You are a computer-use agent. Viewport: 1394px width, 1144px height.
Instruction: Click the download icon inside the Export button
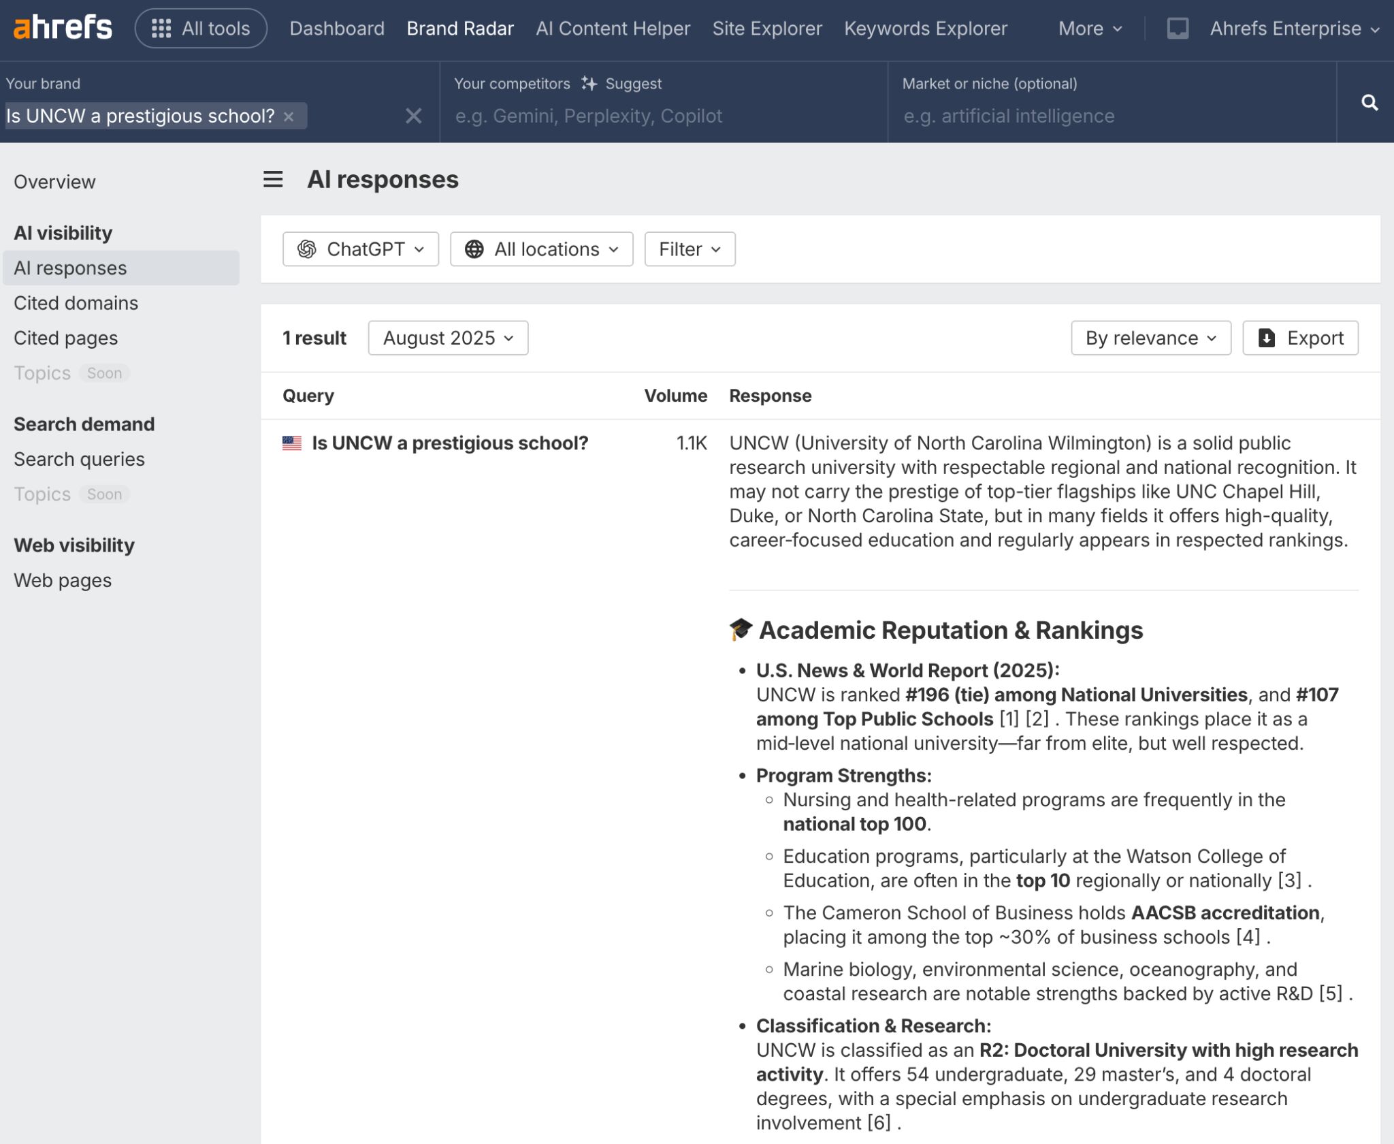(x=1266, y=337)
